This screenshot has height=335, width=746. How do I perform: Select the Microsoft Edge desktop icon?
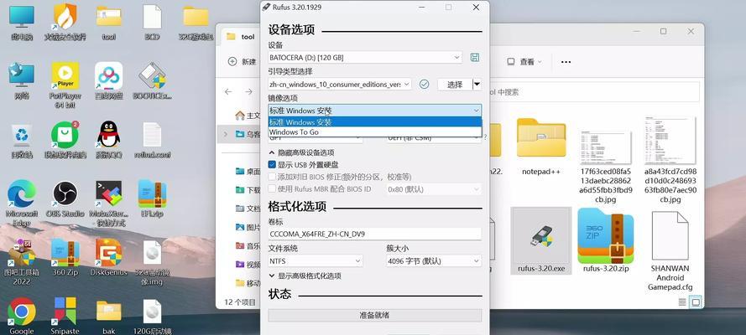tap(22, 203)
